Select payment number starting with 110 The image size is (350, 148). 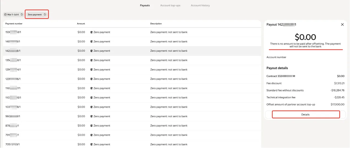click(x=13, y=97)
